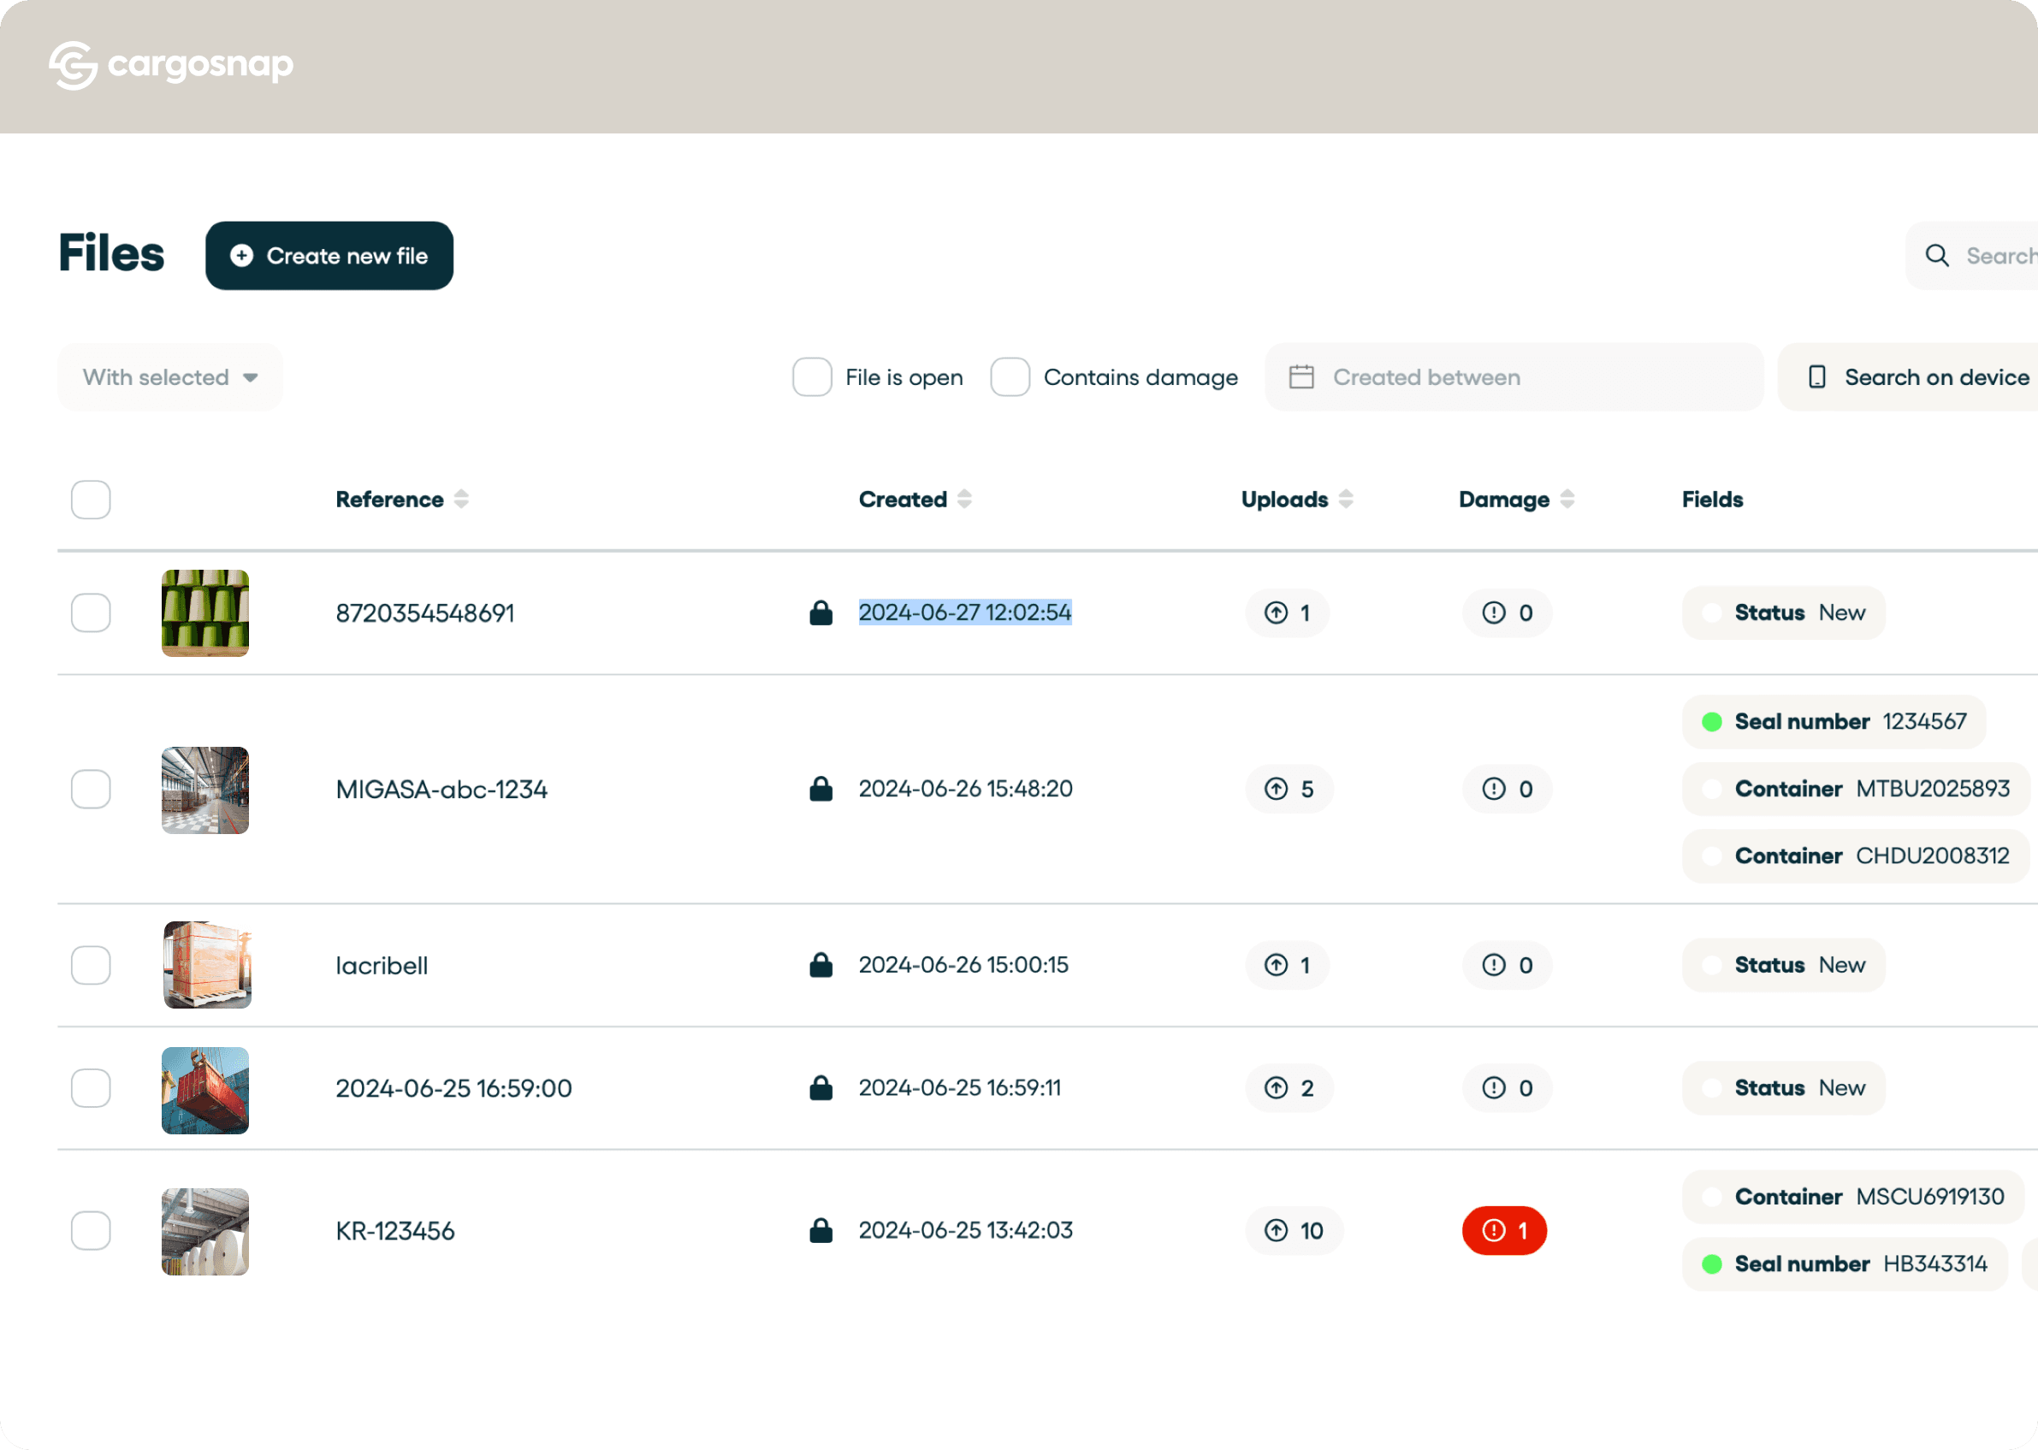Click the calendar icon in Created between
Image resolution: width=2038 pixels, height=1450 pixels.
[1301, 377]
